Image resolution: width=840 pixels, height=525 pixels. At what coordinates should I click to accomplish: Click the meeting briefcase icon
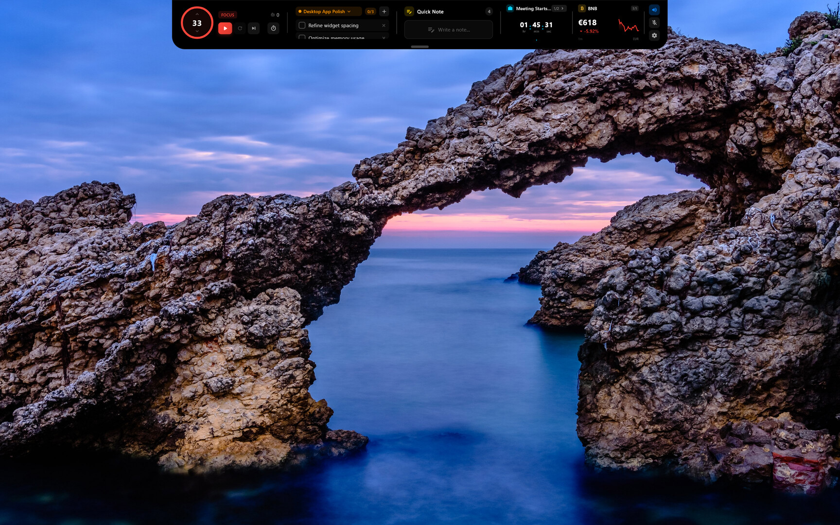point(510,8)
